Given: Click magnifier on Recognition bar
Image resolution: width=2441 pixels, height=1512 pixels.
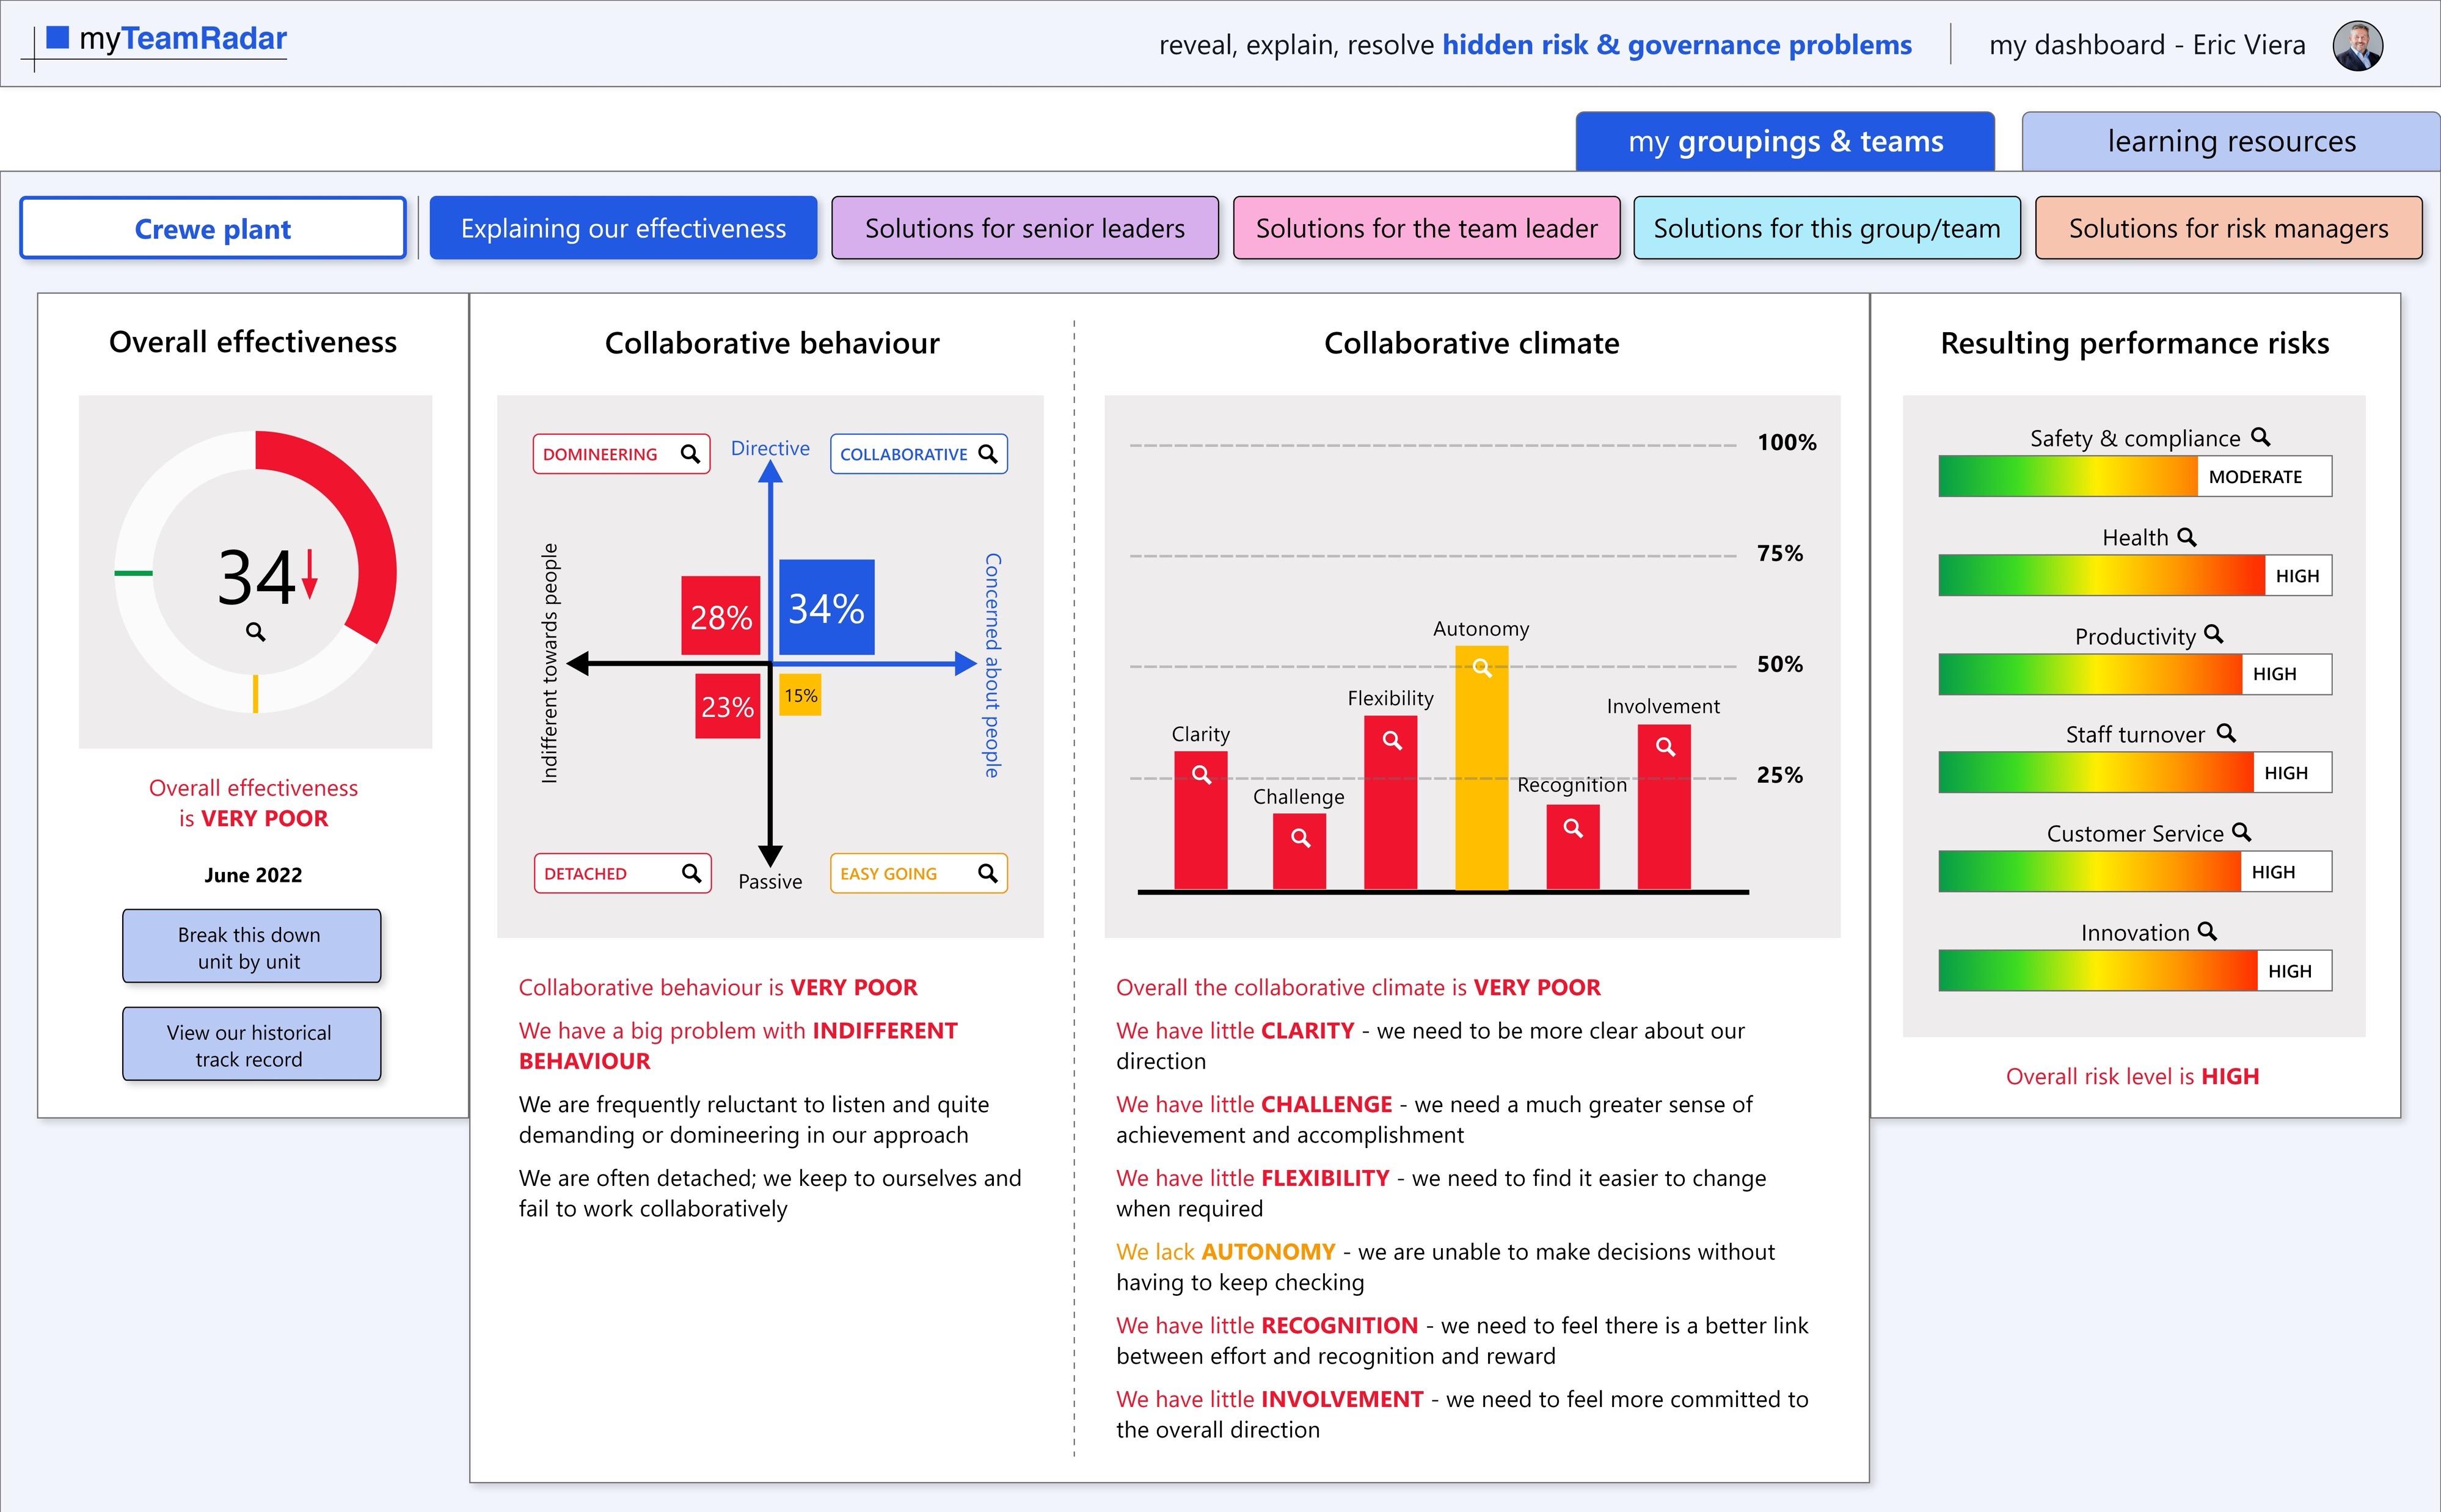Looking at the screenshot, I should (1573, 828).
